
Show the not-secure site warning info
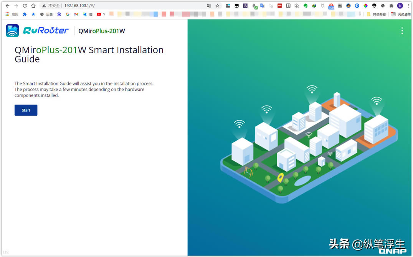[51, 5]
